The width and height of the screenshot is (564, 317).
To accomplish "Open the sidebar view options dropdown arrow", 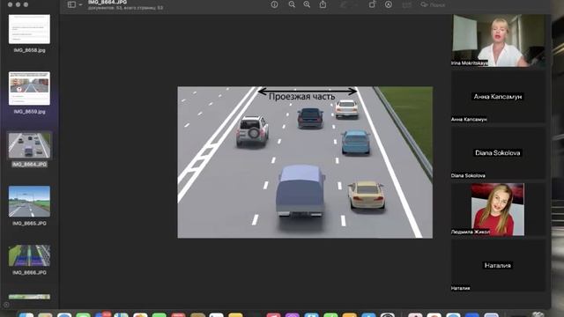I will point(80,4).
